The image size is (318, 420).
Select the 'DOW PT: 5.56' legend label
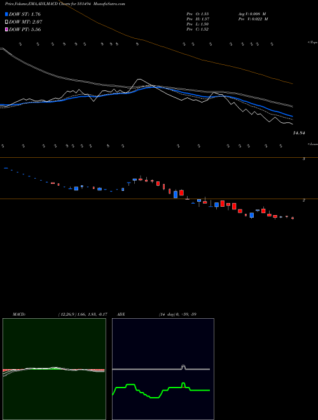click(25, 29)
